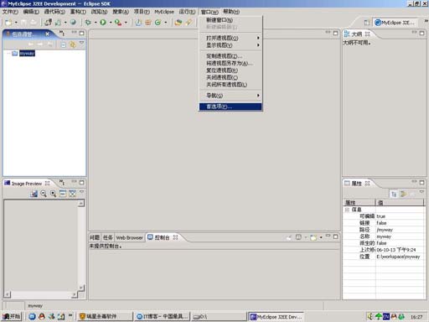Open the 打开透视图 submenu

click(230, 38)
